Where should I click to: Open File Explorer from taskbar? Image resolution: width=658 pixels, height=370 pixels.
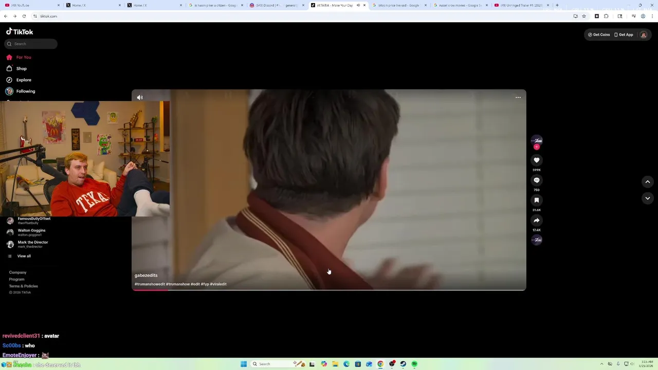tap(335, 364)
